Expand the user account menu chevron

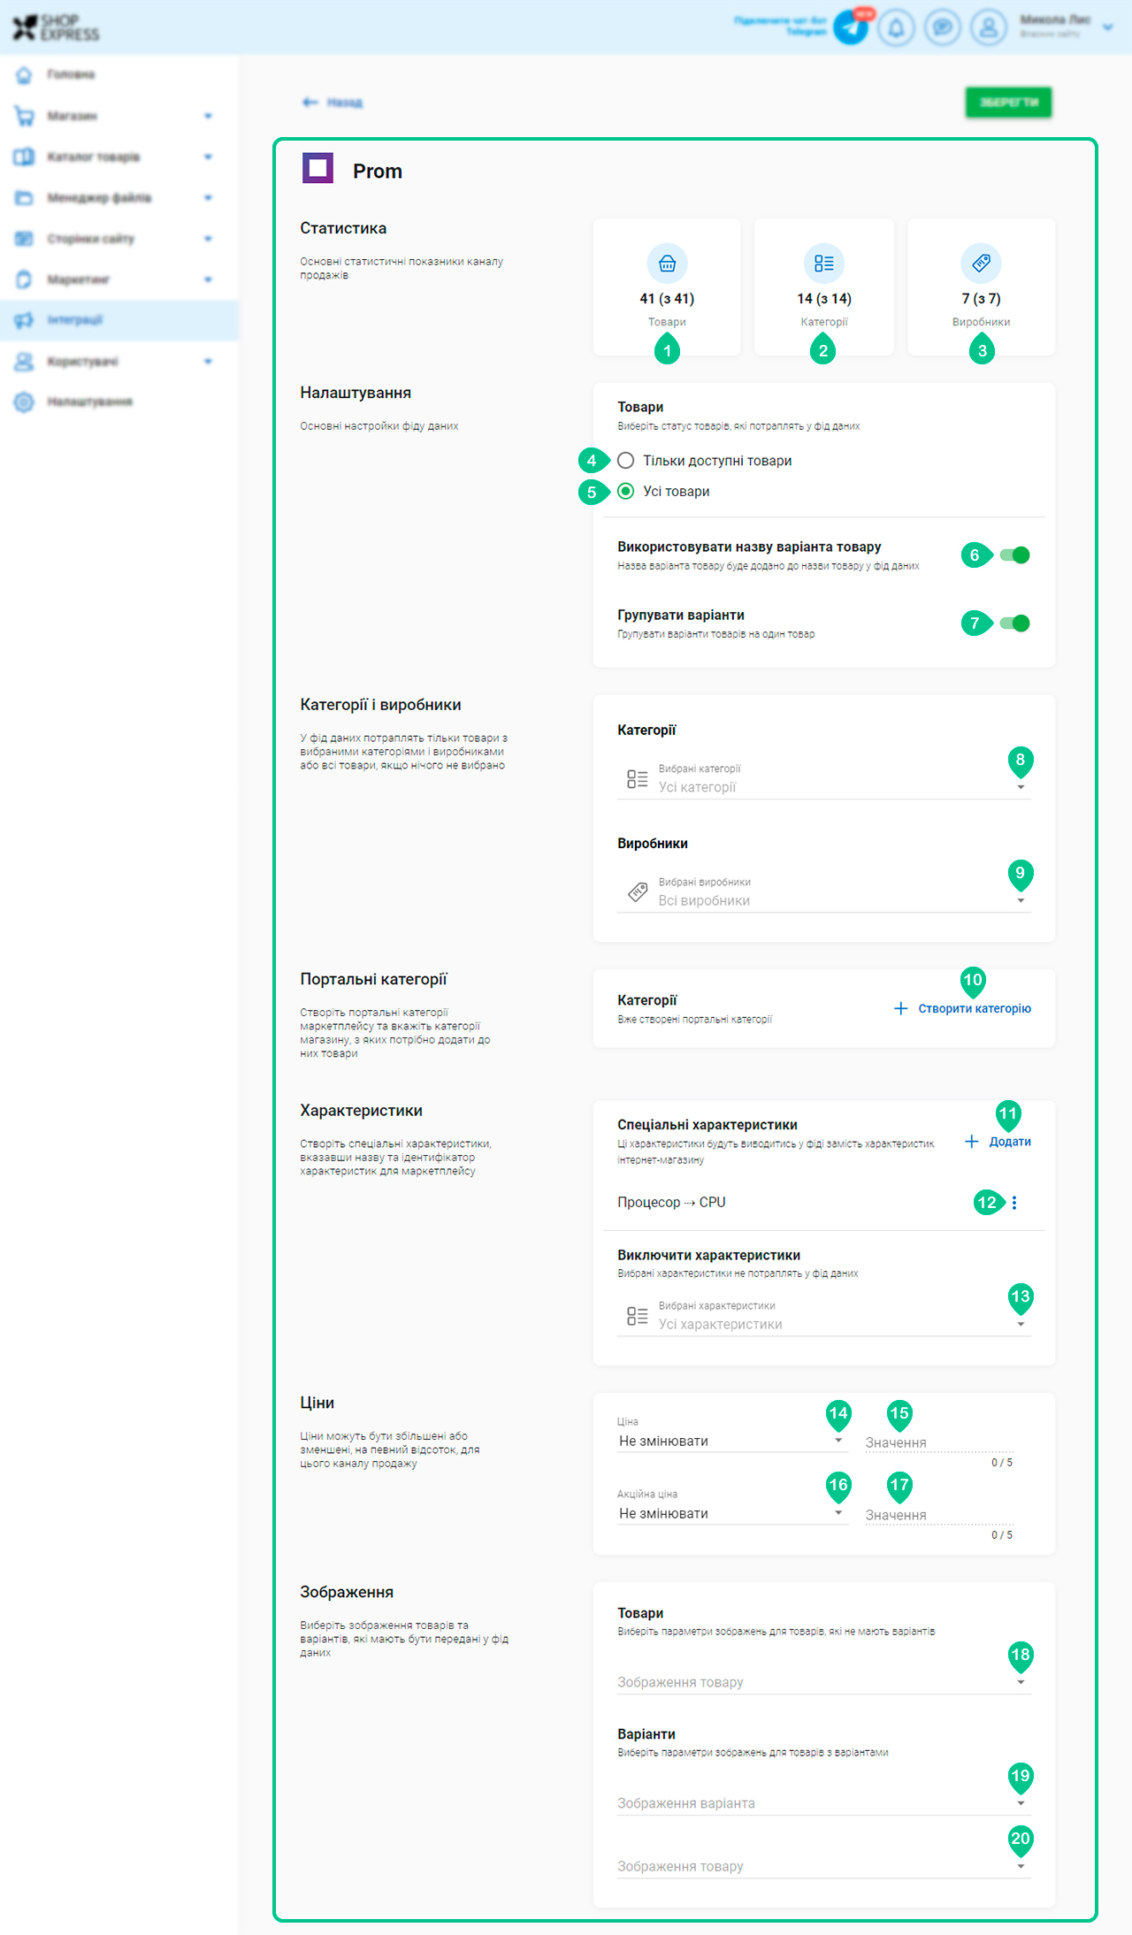pyautogui.click(x=1108, y=27)
